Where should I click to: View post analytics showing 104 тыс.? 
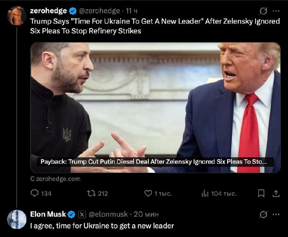205,194
